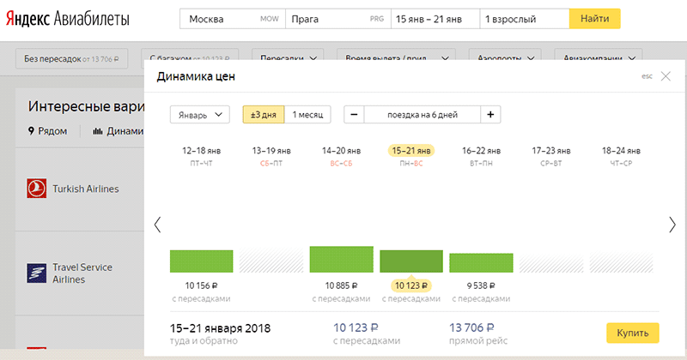This screenshot has height=360, width=687.
Task: Click the Динамика цен dialog title
Action: pos(196,76)
